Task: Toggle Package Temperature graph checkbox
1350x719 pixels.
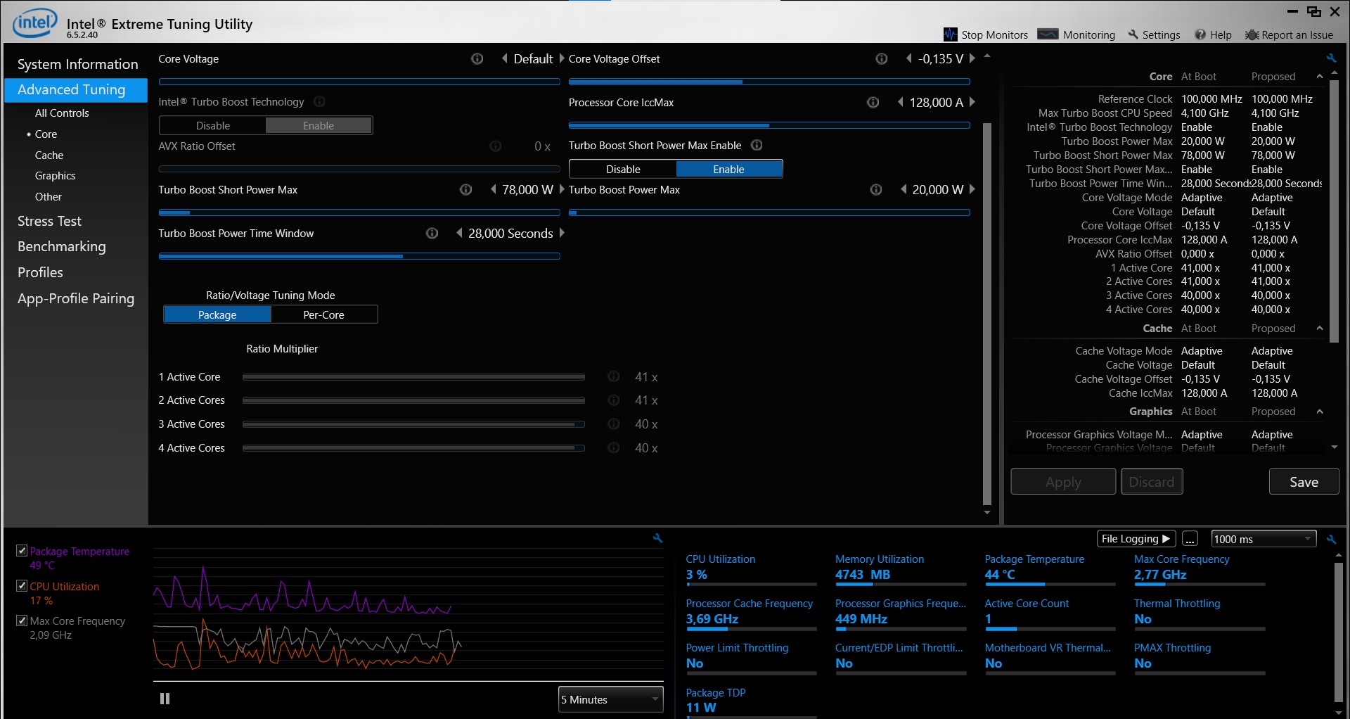Action: coord(22,551)
